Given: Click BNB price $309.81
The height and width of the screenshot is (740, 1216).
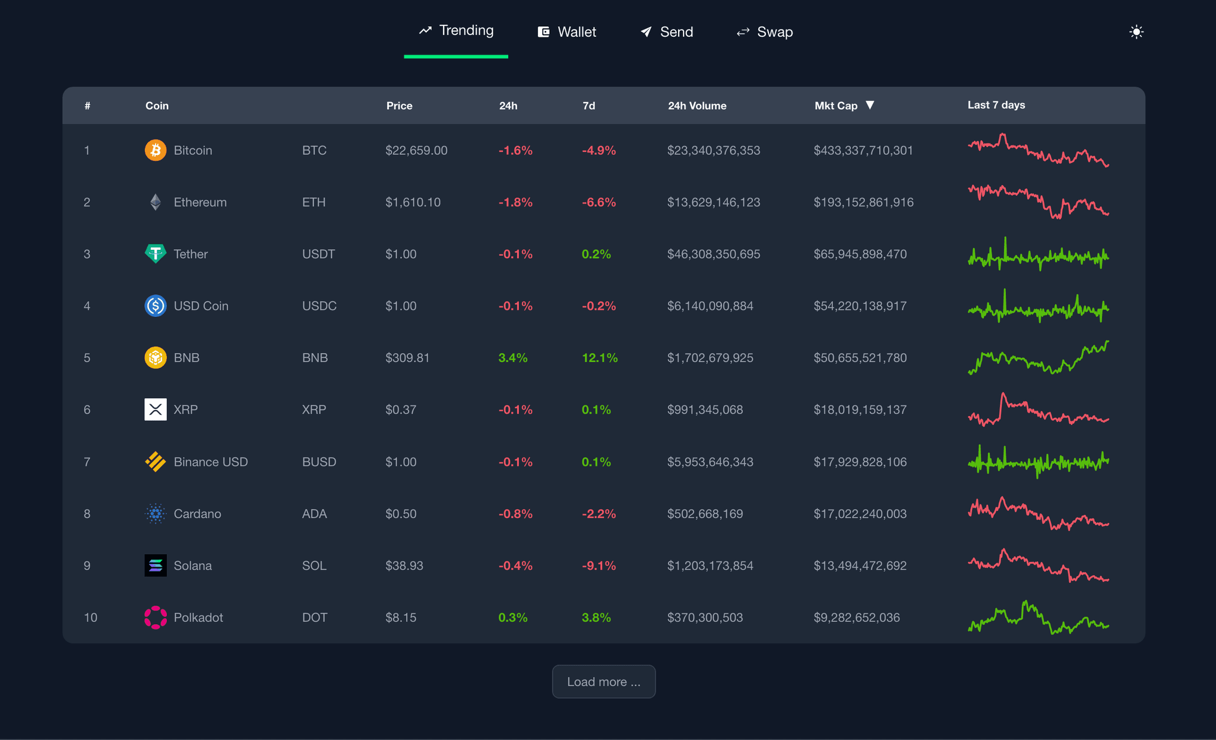Looking at the screenshot, I should 407,358.
